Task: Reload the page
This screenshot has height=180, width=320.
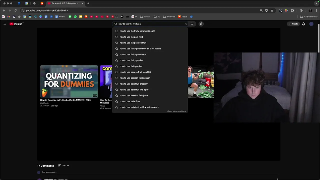Action: point(15,10)
